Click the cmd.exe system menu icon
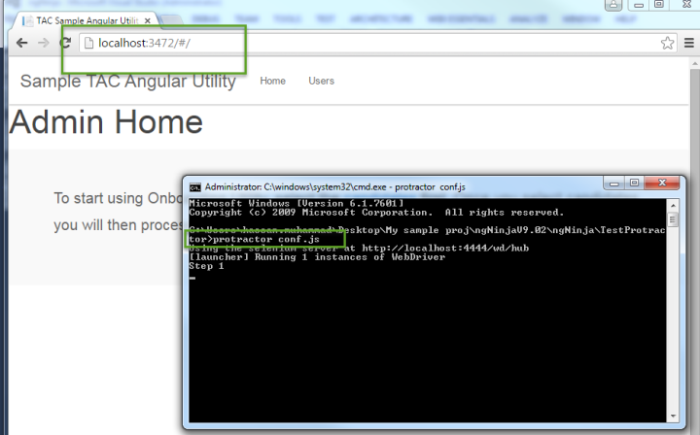This screenshot has height=435, width=700. [x=194, y=187]
